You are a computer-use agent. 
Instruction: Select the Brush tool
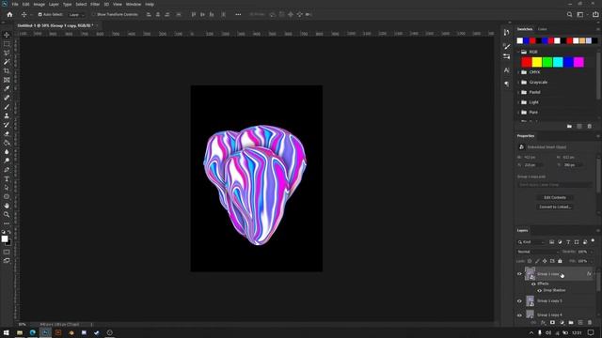pos(7,106)
